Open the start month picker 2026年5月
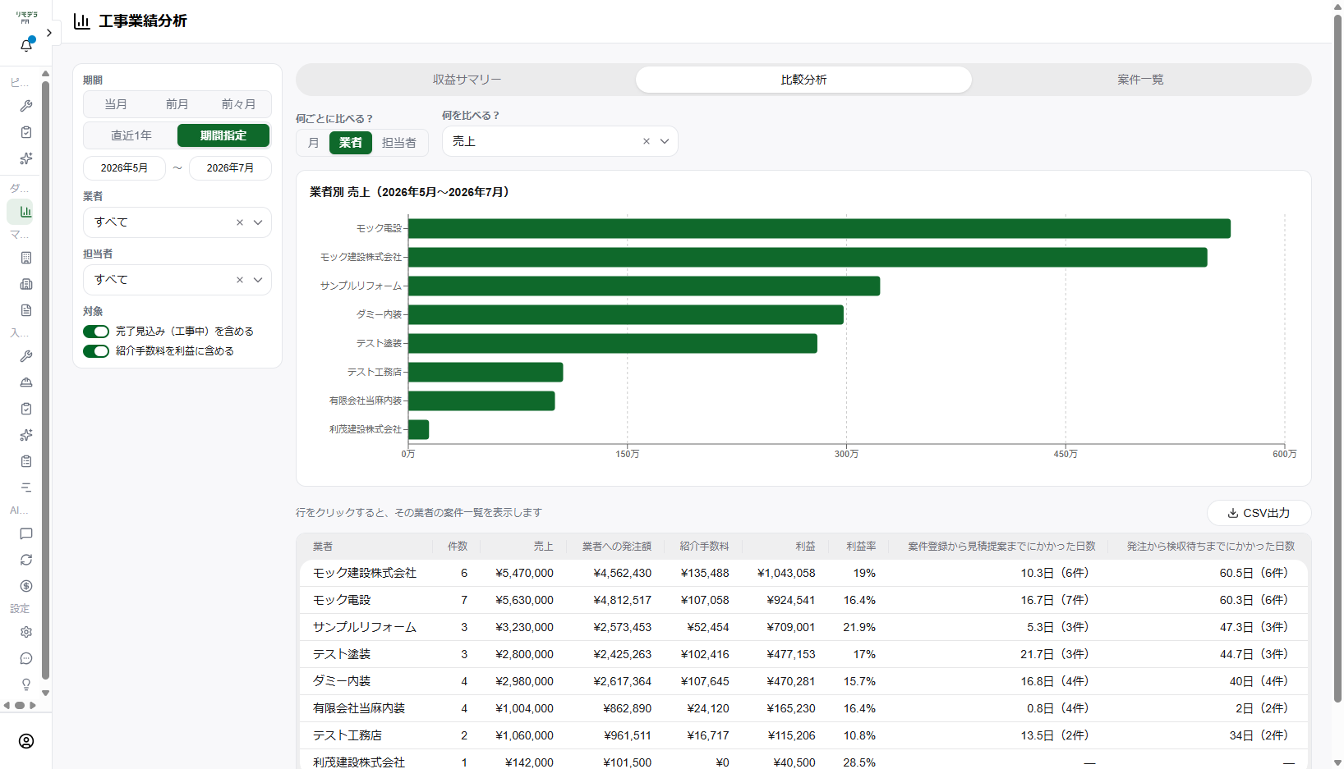 124,168
